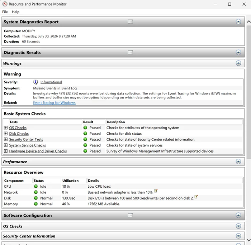The height and width of the screenshot is (245, 251).
Task: Collapse the Software Configuration section
Action: 238,215
